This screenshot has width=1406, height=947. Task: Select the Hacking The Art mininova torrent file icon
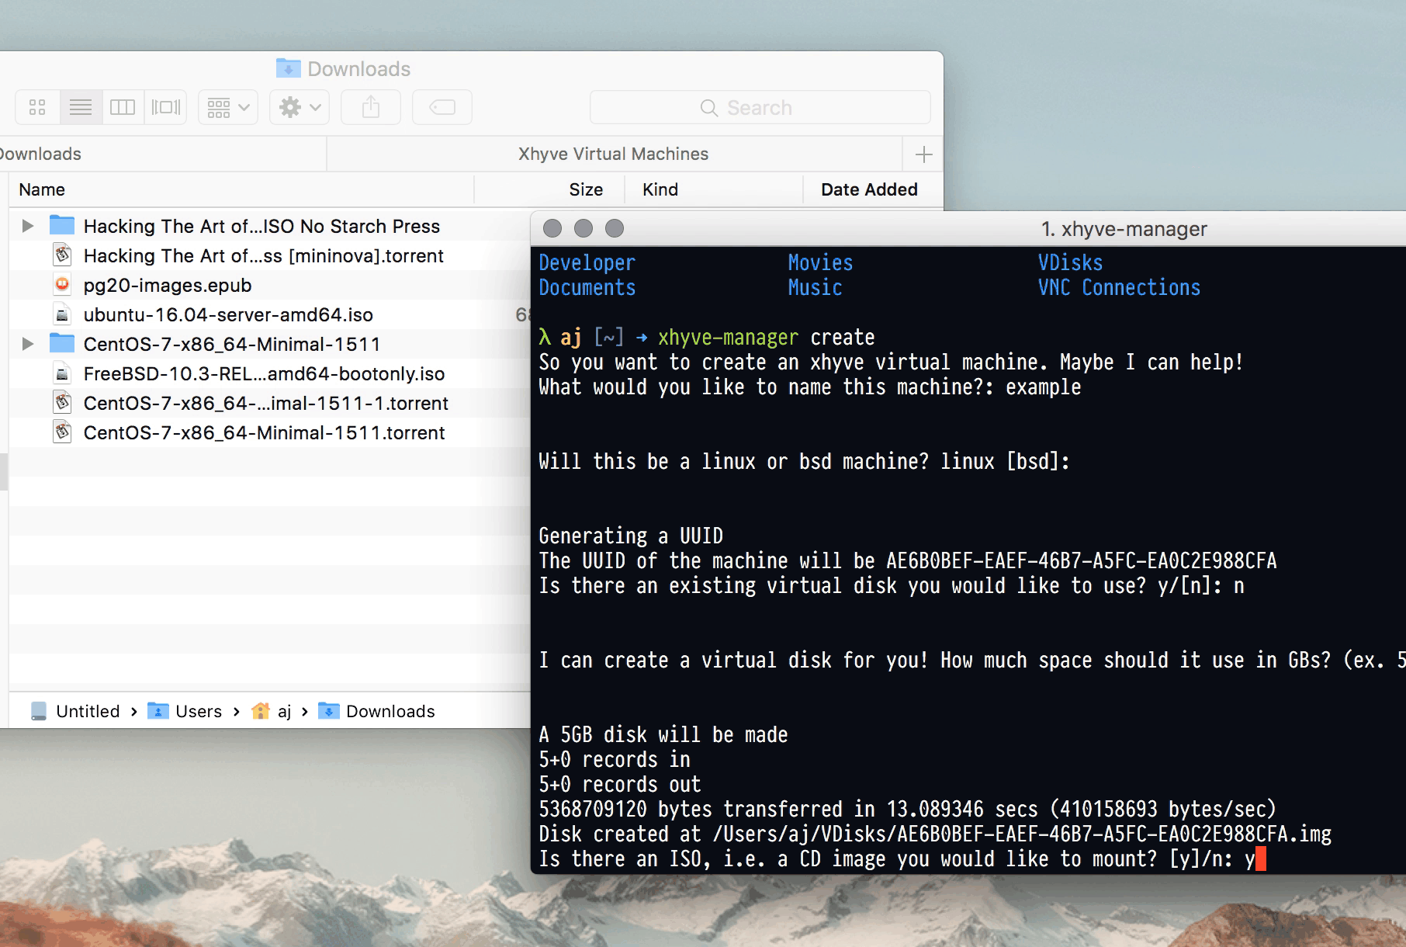(x=62, y=255)
